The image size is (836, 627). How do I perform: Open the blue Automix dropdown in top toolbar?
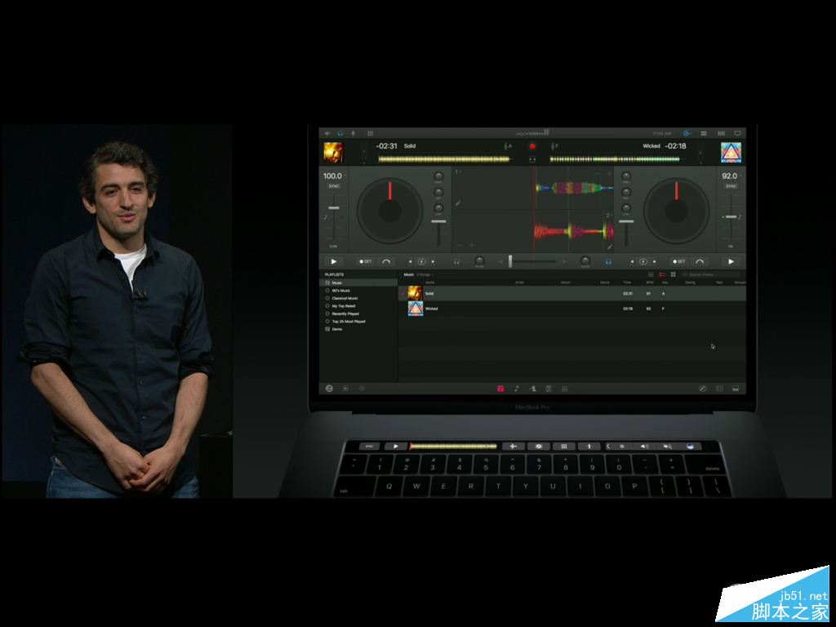(687, 133)
